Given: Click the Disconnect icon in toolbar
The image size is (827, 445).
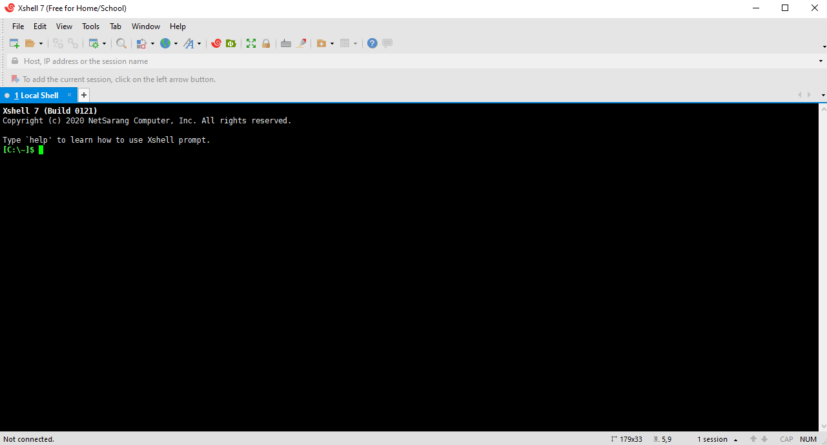Looking at the screenshot, I should (x=58, y=43).
